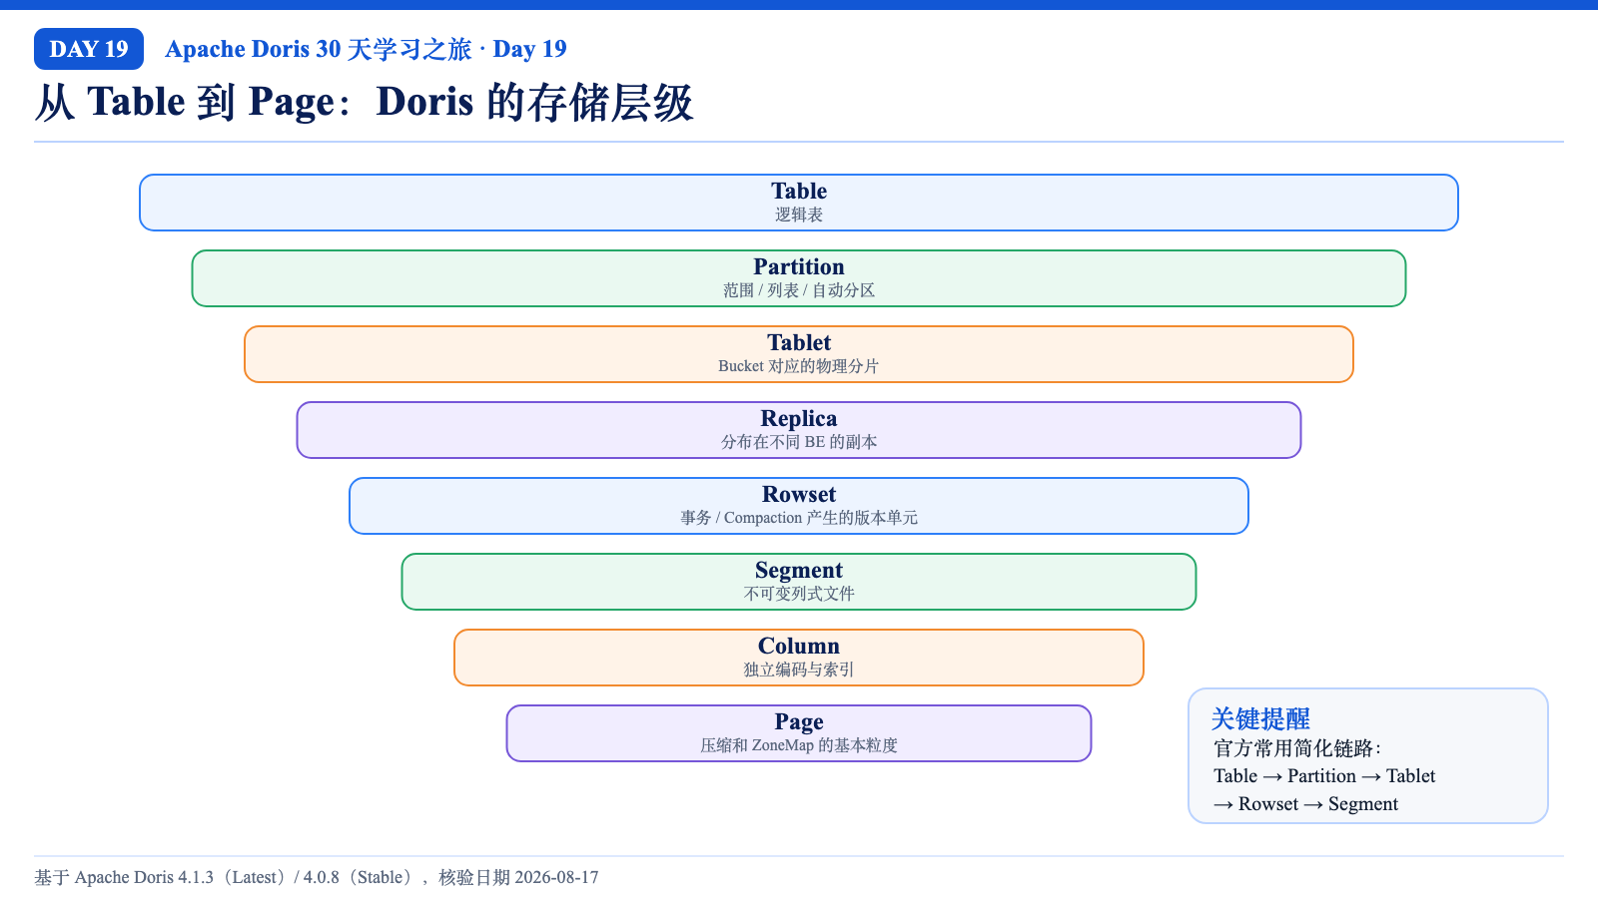
Task: Click the line "→ Rowset → Segment"
Action: [1306, 804]
